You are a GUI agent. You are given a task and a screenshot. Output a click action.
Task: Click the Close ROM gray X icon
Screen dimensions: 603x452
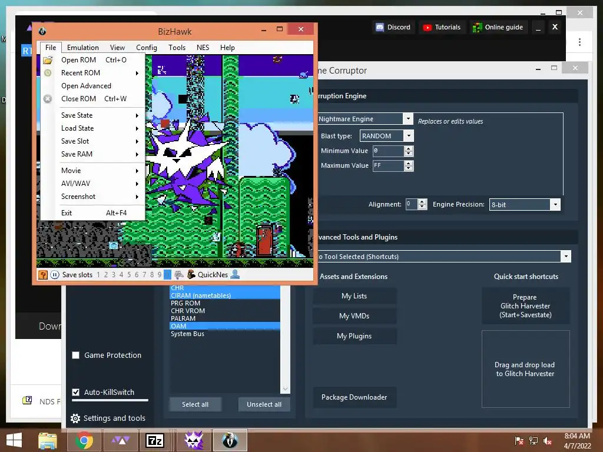[x=48, y=99]
